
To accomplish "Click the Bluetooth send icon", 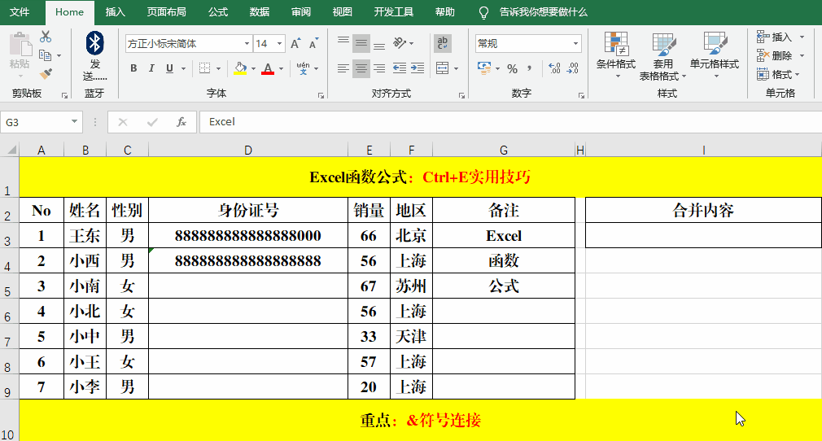I will click(94, 43).
